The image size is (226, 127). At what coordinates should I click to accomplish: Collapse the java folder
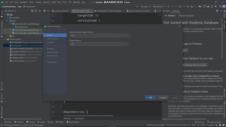click(8, 21)
